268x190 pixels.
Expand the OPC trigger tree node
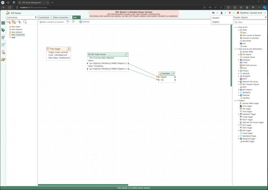click(239, 125)
